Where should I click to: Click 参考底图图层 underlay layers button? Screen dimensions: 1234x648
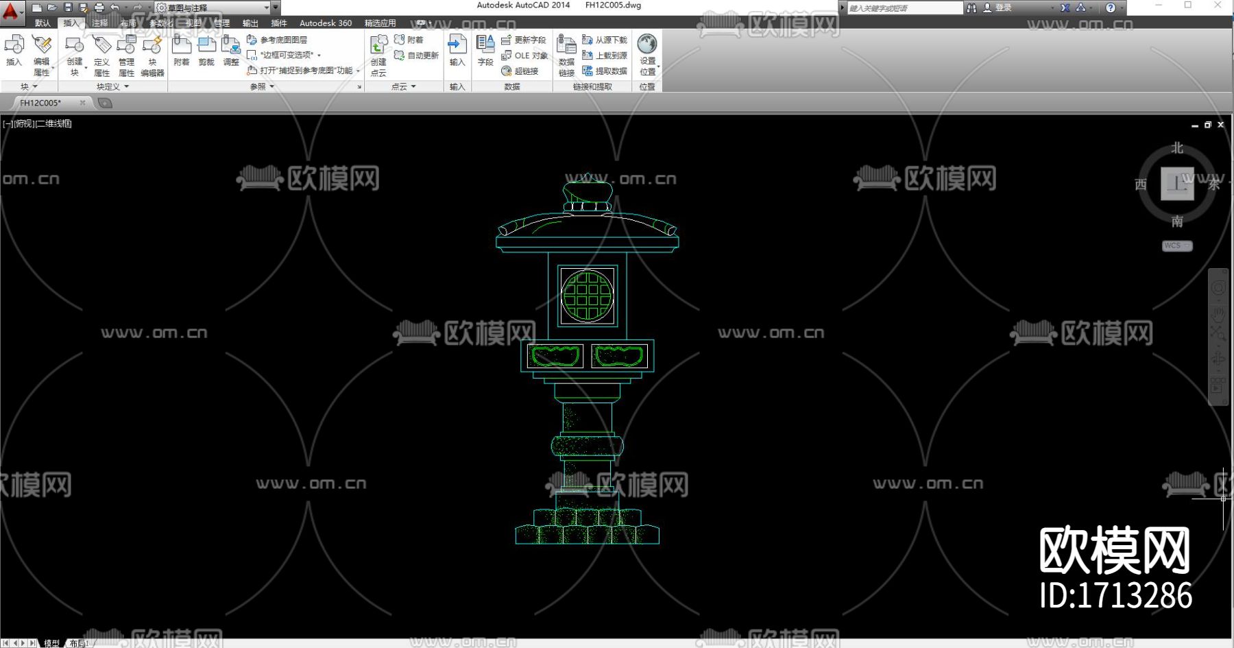277,40
